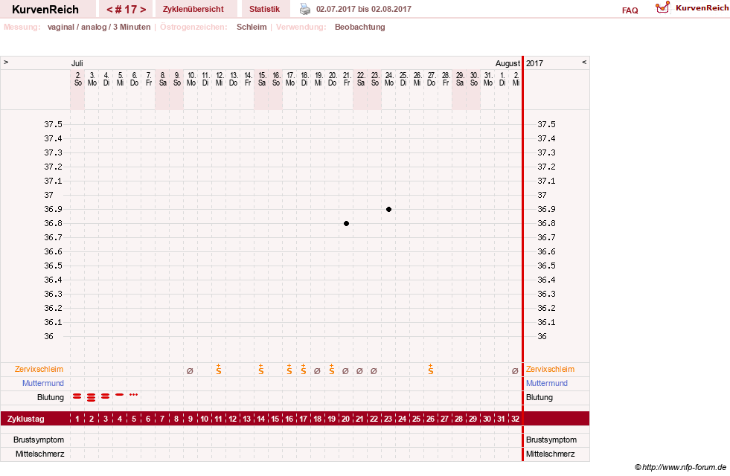Click the S+ mucus symbol on cycle day 19
This screenshot has width=730, height=476.
click(331, 370)
